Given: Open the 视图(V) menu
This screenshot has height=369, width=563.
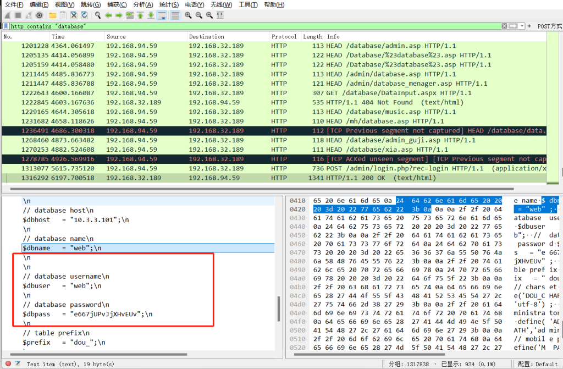Looking at the screenshot, I should [x=65, y=4].
